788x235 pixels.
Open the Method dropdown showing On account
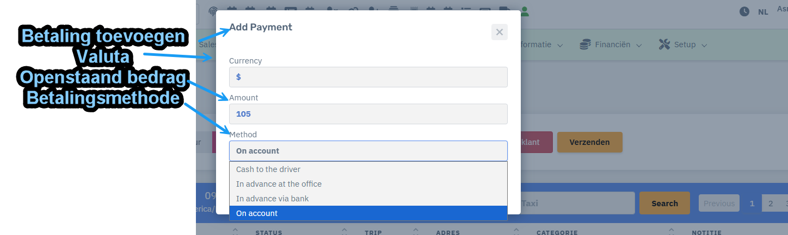(x=368, y=151)
